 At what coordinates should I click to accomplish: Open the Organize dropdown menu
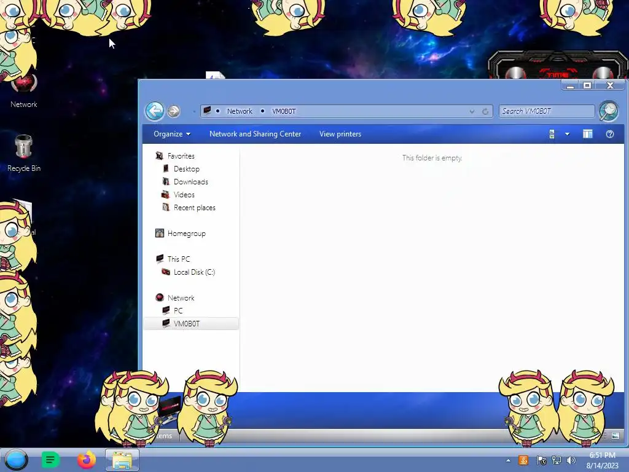(172, 134)
